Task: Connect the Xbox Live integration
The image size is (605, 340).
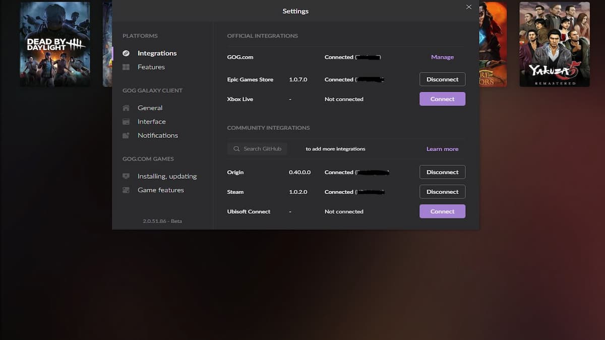Action: pyautogui.click(x=442, y=99)
